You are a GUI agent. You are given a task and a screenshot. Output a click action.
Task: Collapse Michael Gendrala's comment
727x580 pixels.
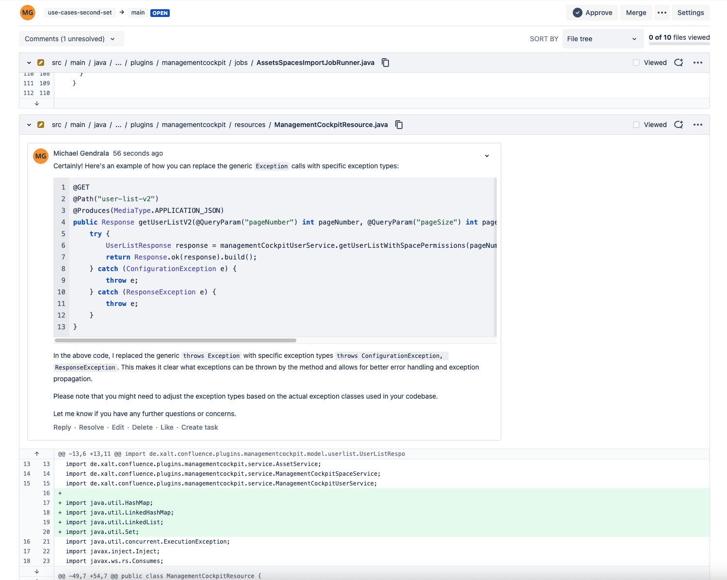click(487, 156)
